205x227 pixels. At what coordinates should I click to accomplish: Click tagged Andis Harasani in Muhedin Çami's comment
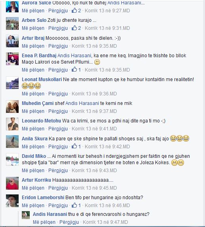[x=82, y=103]
